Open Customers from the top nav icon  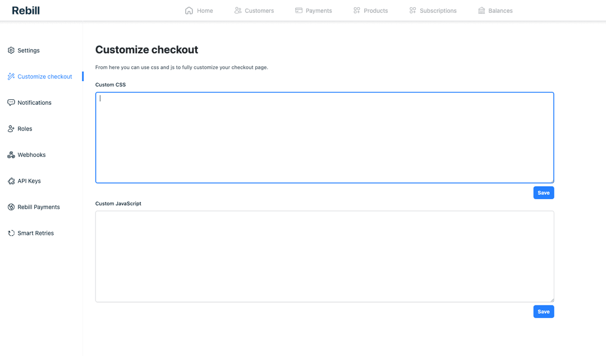[237, 10]
